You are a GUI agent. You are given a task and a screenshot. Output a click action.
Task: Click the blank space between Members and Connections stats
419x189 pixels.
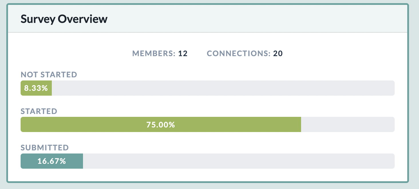tap(197, 54)
